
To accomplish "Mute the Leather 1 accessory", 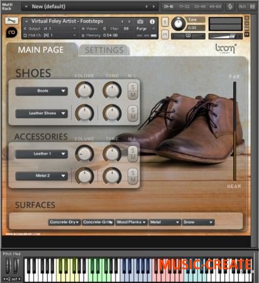I will (x=133, y=158).
